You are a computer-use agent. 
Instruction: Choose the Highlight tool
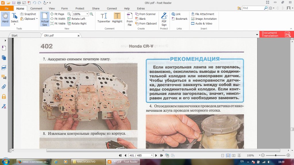coord(117,18)
